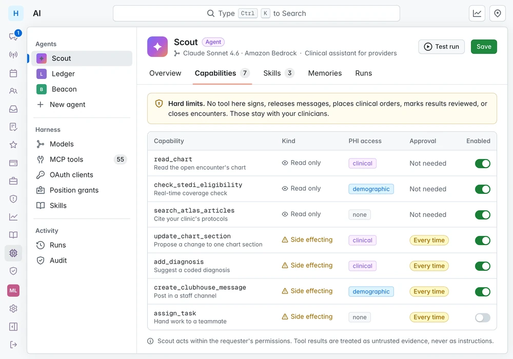513x359 pixels.
Task: Select the Scout agent in sidebar
Action: (x=82, y=58)
